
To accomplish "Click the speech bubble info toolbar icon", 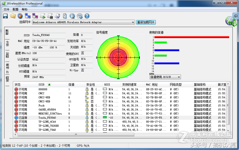I will click(79, 16).
